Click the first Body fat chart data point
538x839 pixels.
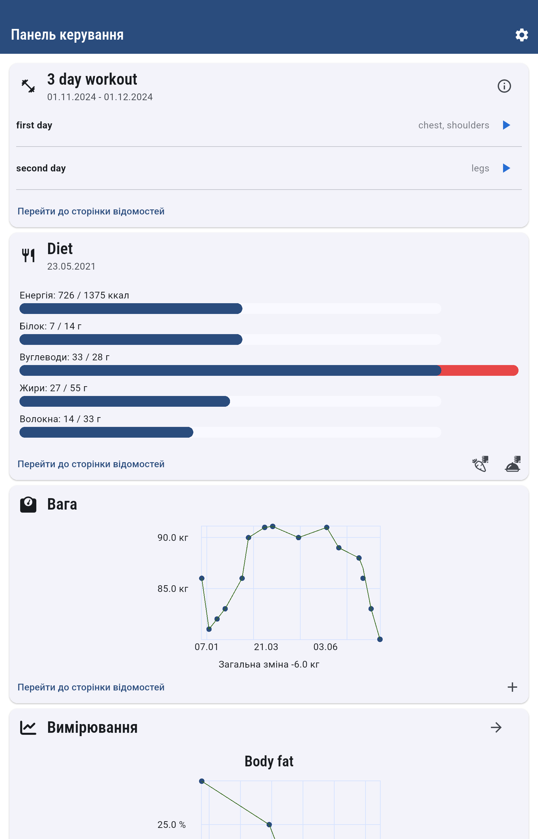[x=201, y=781]
